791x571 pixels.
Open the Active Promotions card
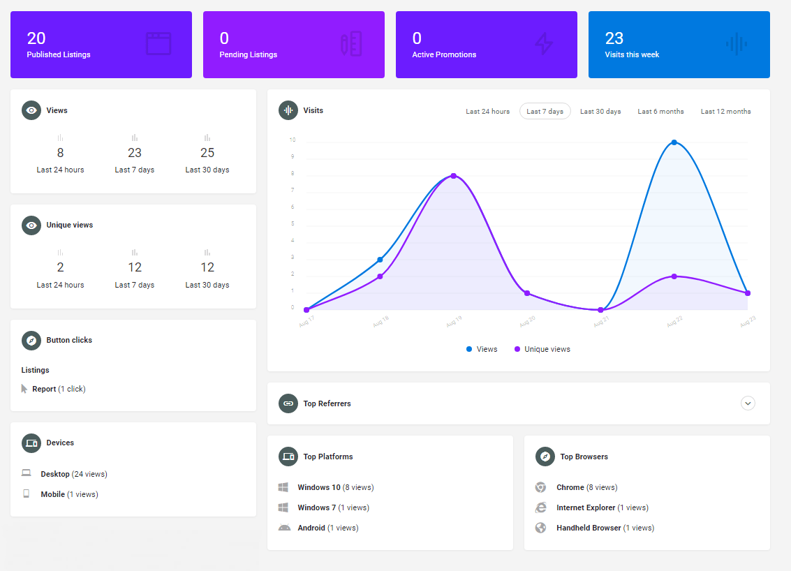pyautogui.click(x=487, y=45)
